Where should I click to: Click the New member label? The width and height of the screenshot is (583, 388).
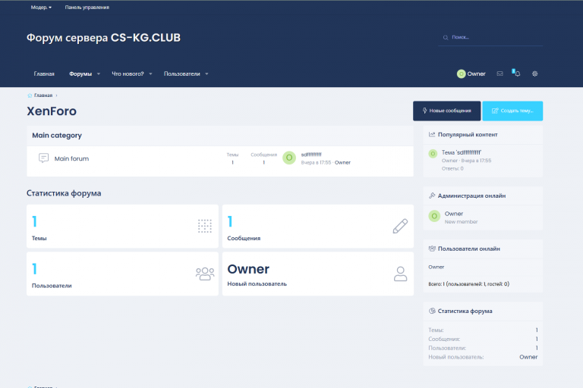pos(461,222)
